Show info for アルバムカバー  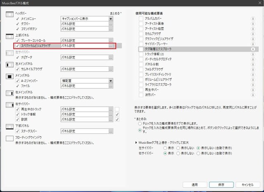pyautogui.click(x=253, y=19)
